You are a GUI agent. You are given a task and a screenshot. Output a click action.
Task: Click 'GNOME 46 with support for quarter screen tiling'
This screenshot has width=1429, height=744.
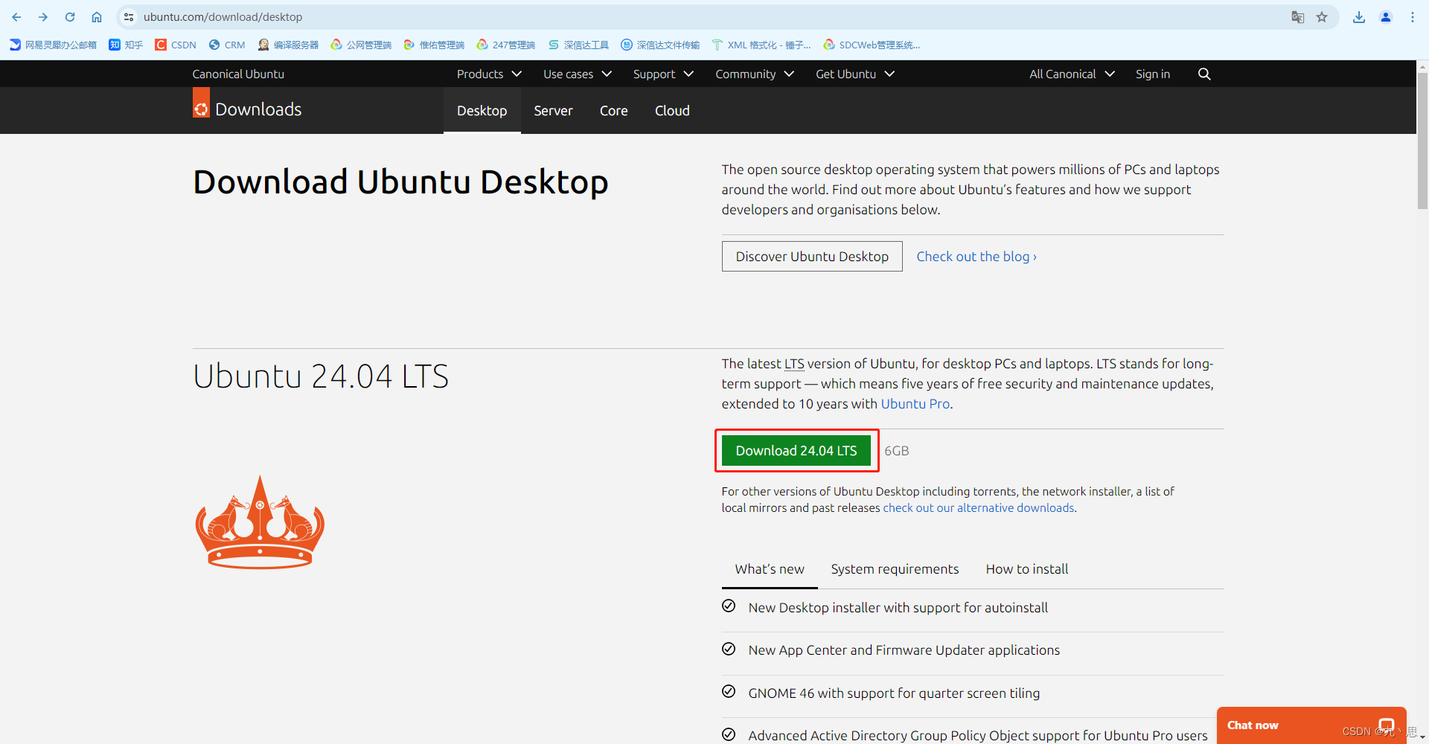[x=894, y=693]
